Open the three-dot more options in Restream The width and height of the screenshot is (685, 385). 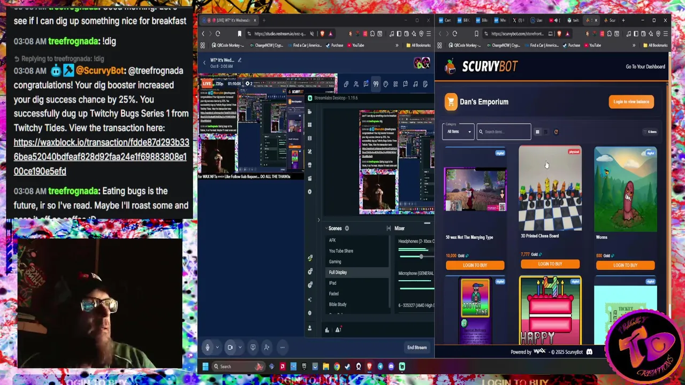[282, 348]
